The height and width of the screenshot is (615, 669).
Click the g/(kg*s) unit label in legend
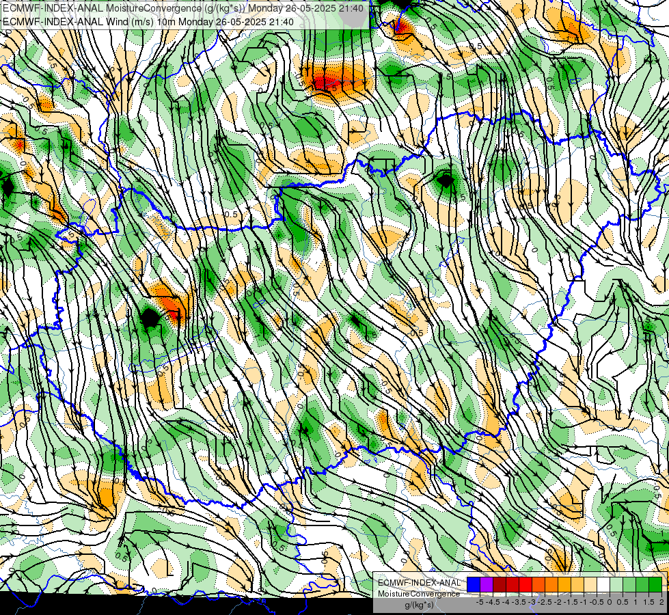coord(420,605)
